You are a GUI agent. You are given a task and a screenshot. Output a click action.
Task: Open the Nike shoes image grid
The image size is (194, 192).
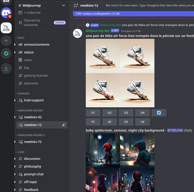click(x=120, y=73)
